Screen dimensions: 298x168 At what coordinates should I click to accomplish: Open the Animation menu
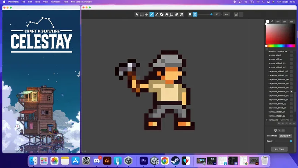(55, 2)
